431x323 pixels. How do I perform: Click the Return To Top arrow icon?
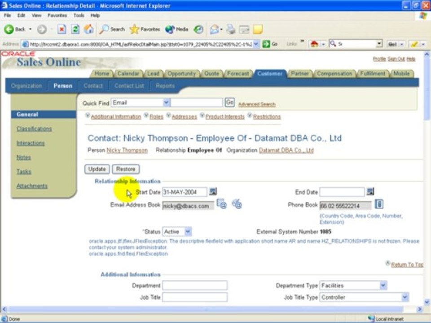pyautogui.click(x=387, y=264)
